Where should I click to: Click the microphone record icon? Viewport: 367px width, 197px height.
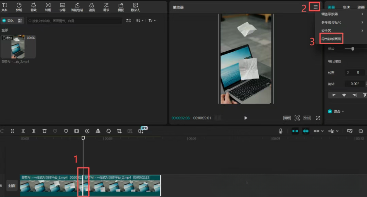[x=281, y=131]
